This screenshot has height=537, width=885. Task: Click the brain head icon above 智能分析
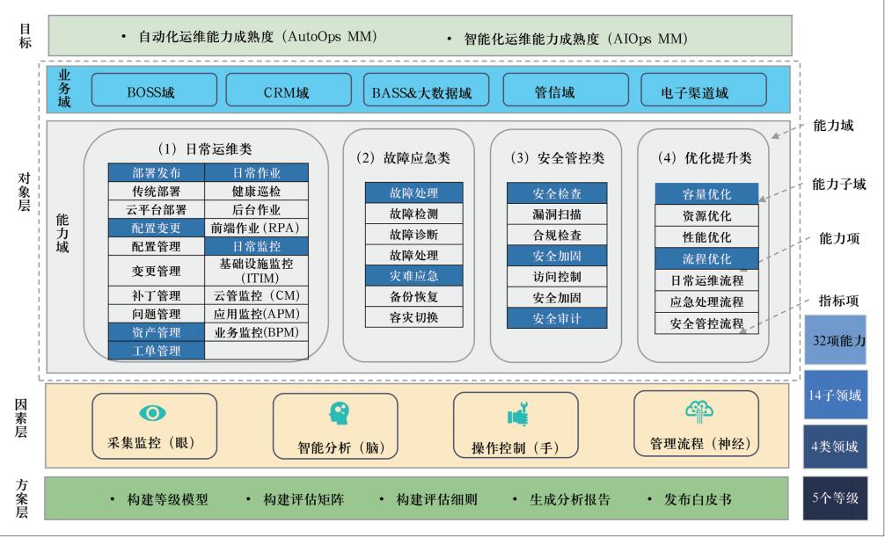coord(338,411)
